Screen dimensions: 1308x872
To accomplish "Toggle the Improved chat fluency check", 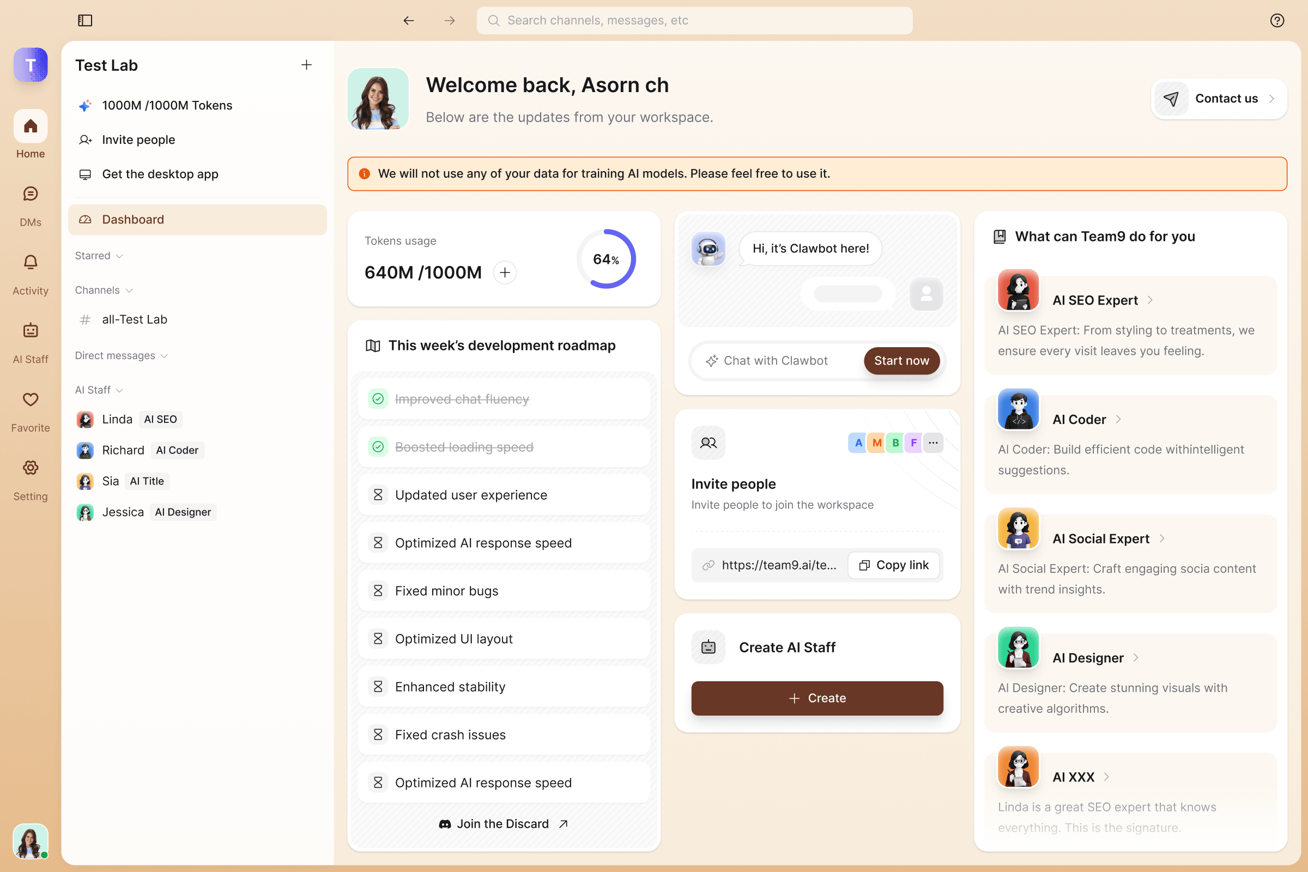I will point(378,399).
